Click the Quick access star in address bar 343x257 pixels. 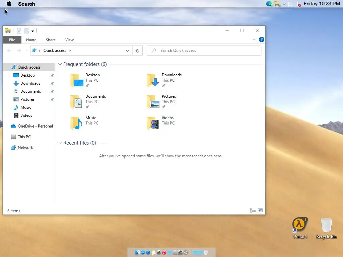[x=35, y=51]
